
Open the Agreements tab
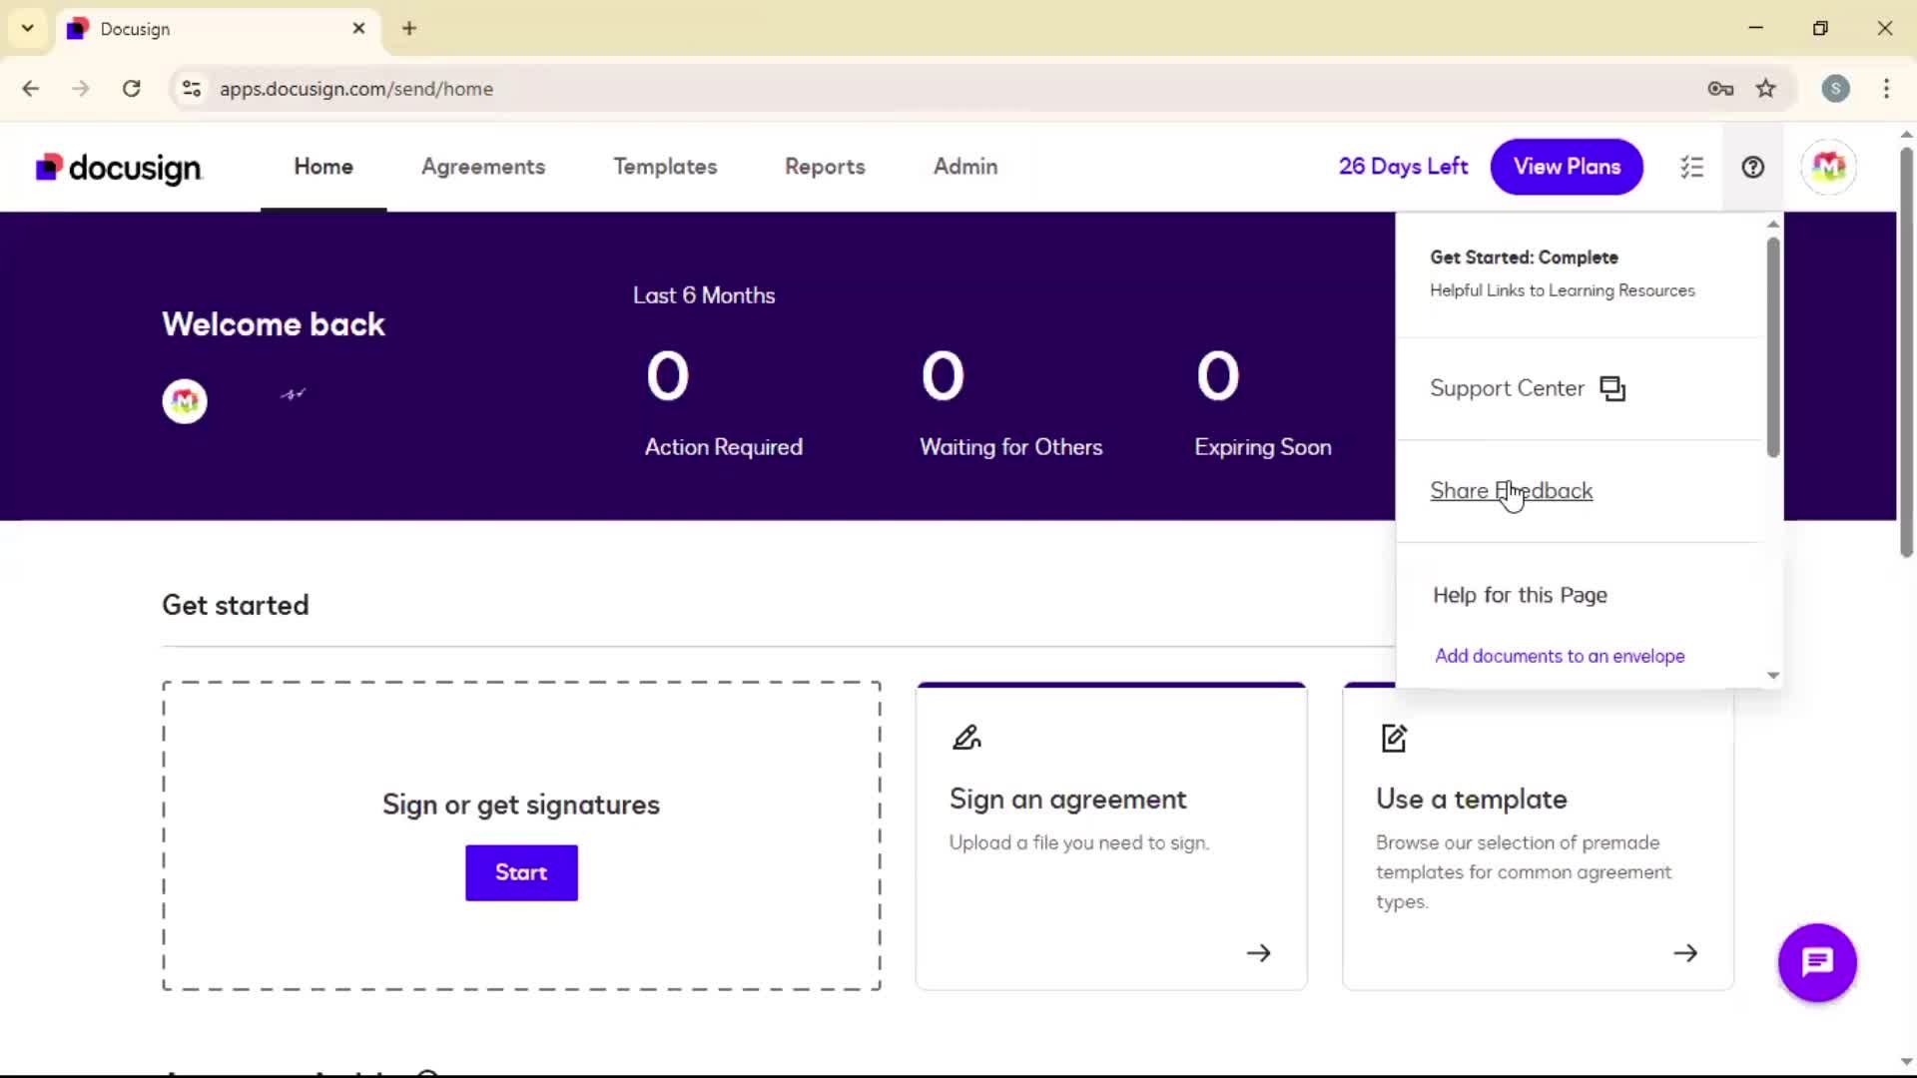483,167
